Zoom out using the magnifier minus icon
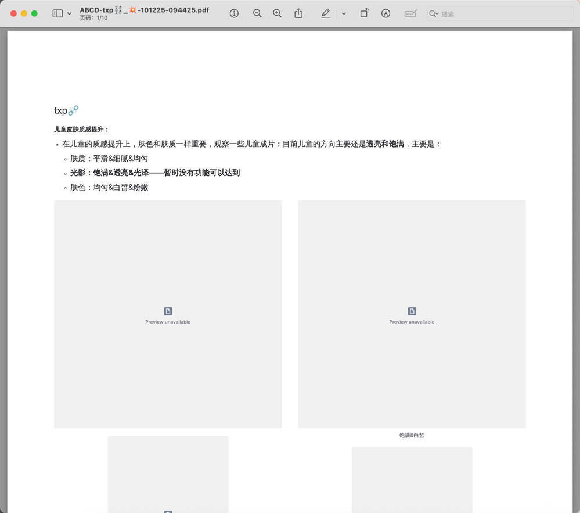580x513 pixels. [257, 13]
